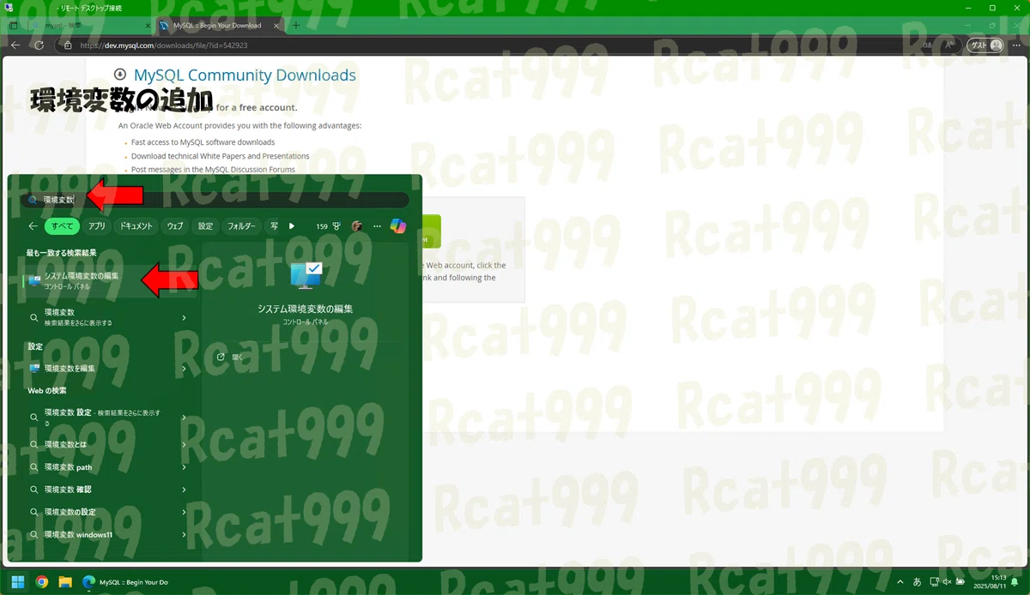Click the browser back arrow
This screenshot has width=1030, height=595.
coord(15,45)
